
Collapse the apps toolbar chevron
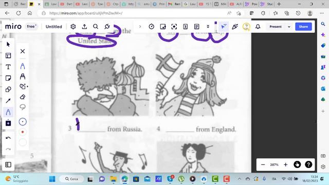[140, 27]
